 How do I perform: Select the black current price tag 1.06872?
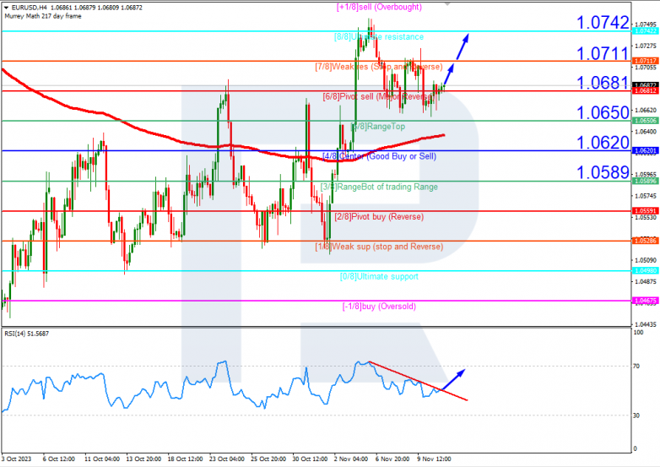[x=646, y=85]
